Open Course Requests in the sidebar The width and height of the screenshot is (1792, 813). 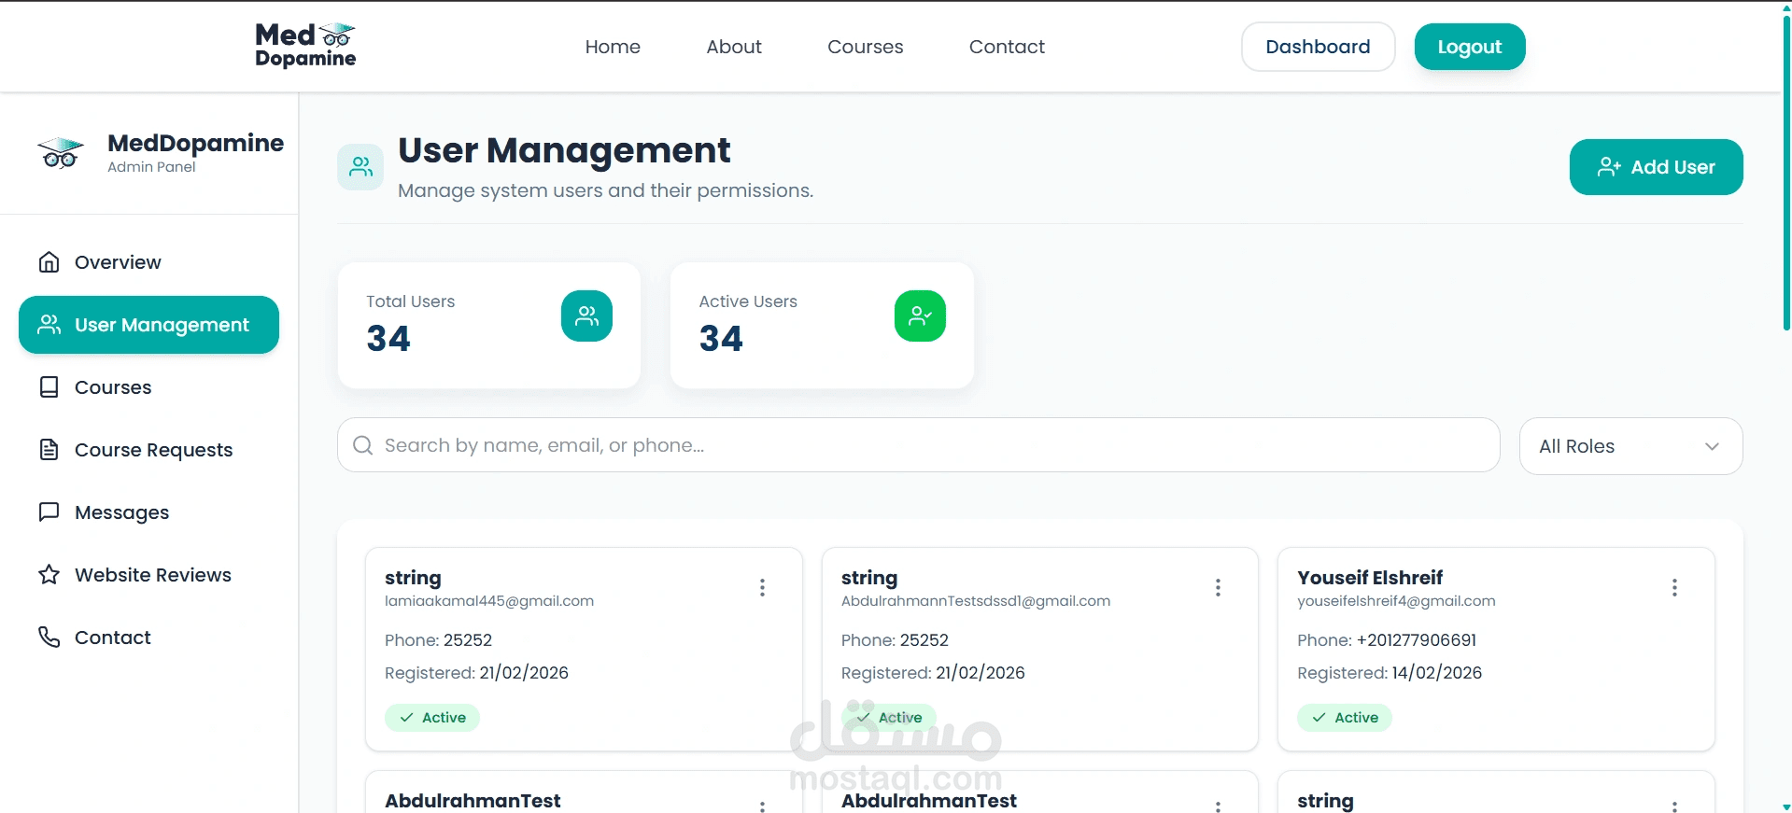pyautogui.click(x=148, y=450)
